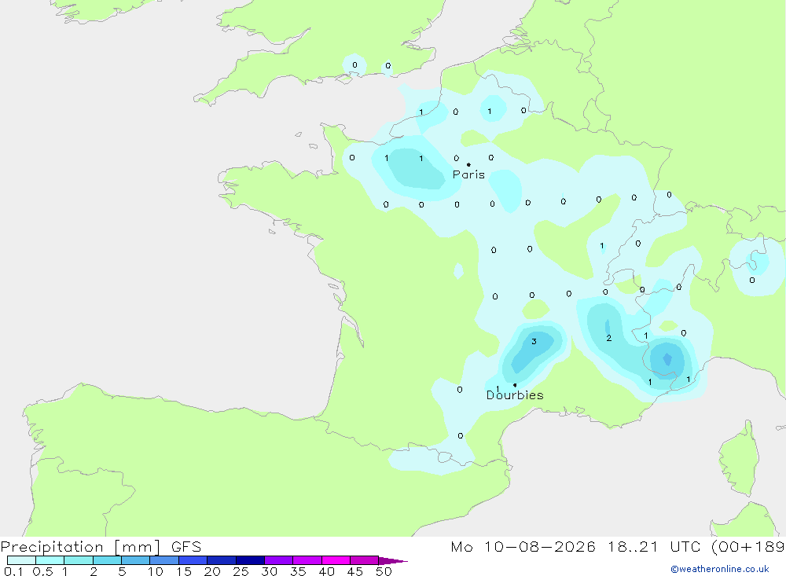Pick the 30–35 mm purple legend swatch
Image resolution: width=786 pixels, height=576 pixels.
pyautogui.click(x=279, y=560)
